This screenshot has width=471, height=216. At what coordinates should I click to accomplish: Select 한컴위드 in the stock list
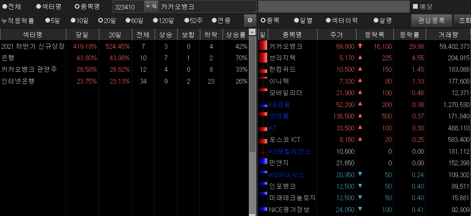(282, 69)
